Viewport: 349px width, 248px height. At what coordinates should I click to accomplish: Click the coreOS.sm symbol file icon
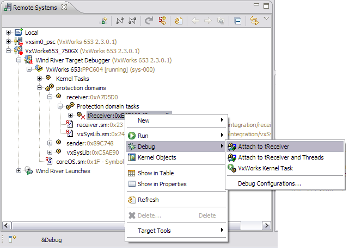point(49,161)
